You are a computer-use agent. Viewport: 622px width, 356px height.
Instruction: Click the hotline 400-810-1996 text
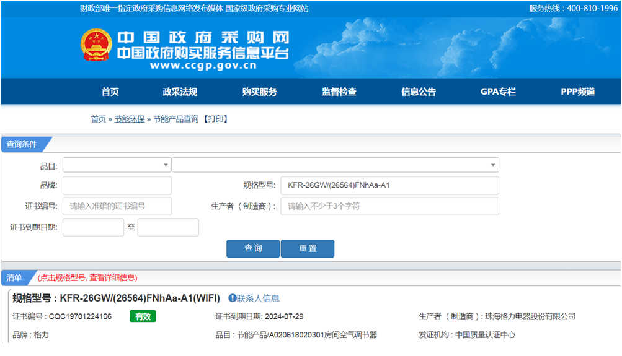pos(592,8)
